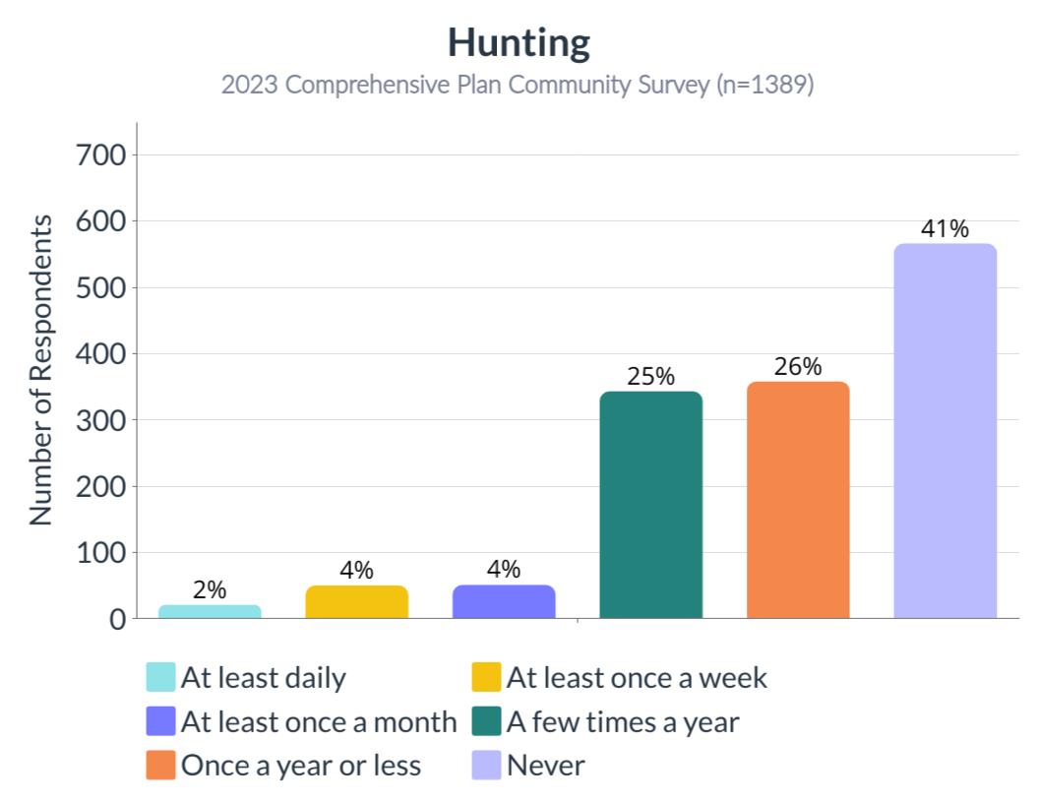Toggle the 'At least once a week' legend label
1039x803 pixels.
(x=637, y=677)
